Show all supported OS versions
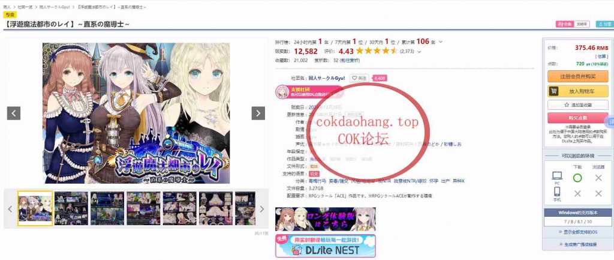 [x=577, y=232]
